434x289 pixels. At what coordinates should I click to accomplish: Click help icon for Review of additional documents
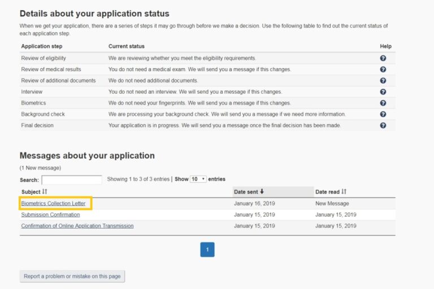pyautogui.click(x=383, y=81)
